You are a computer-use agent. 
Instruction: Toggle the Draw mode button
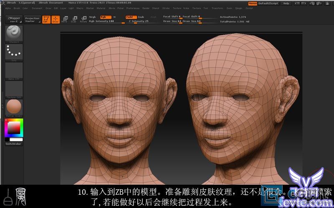point(56,20)
